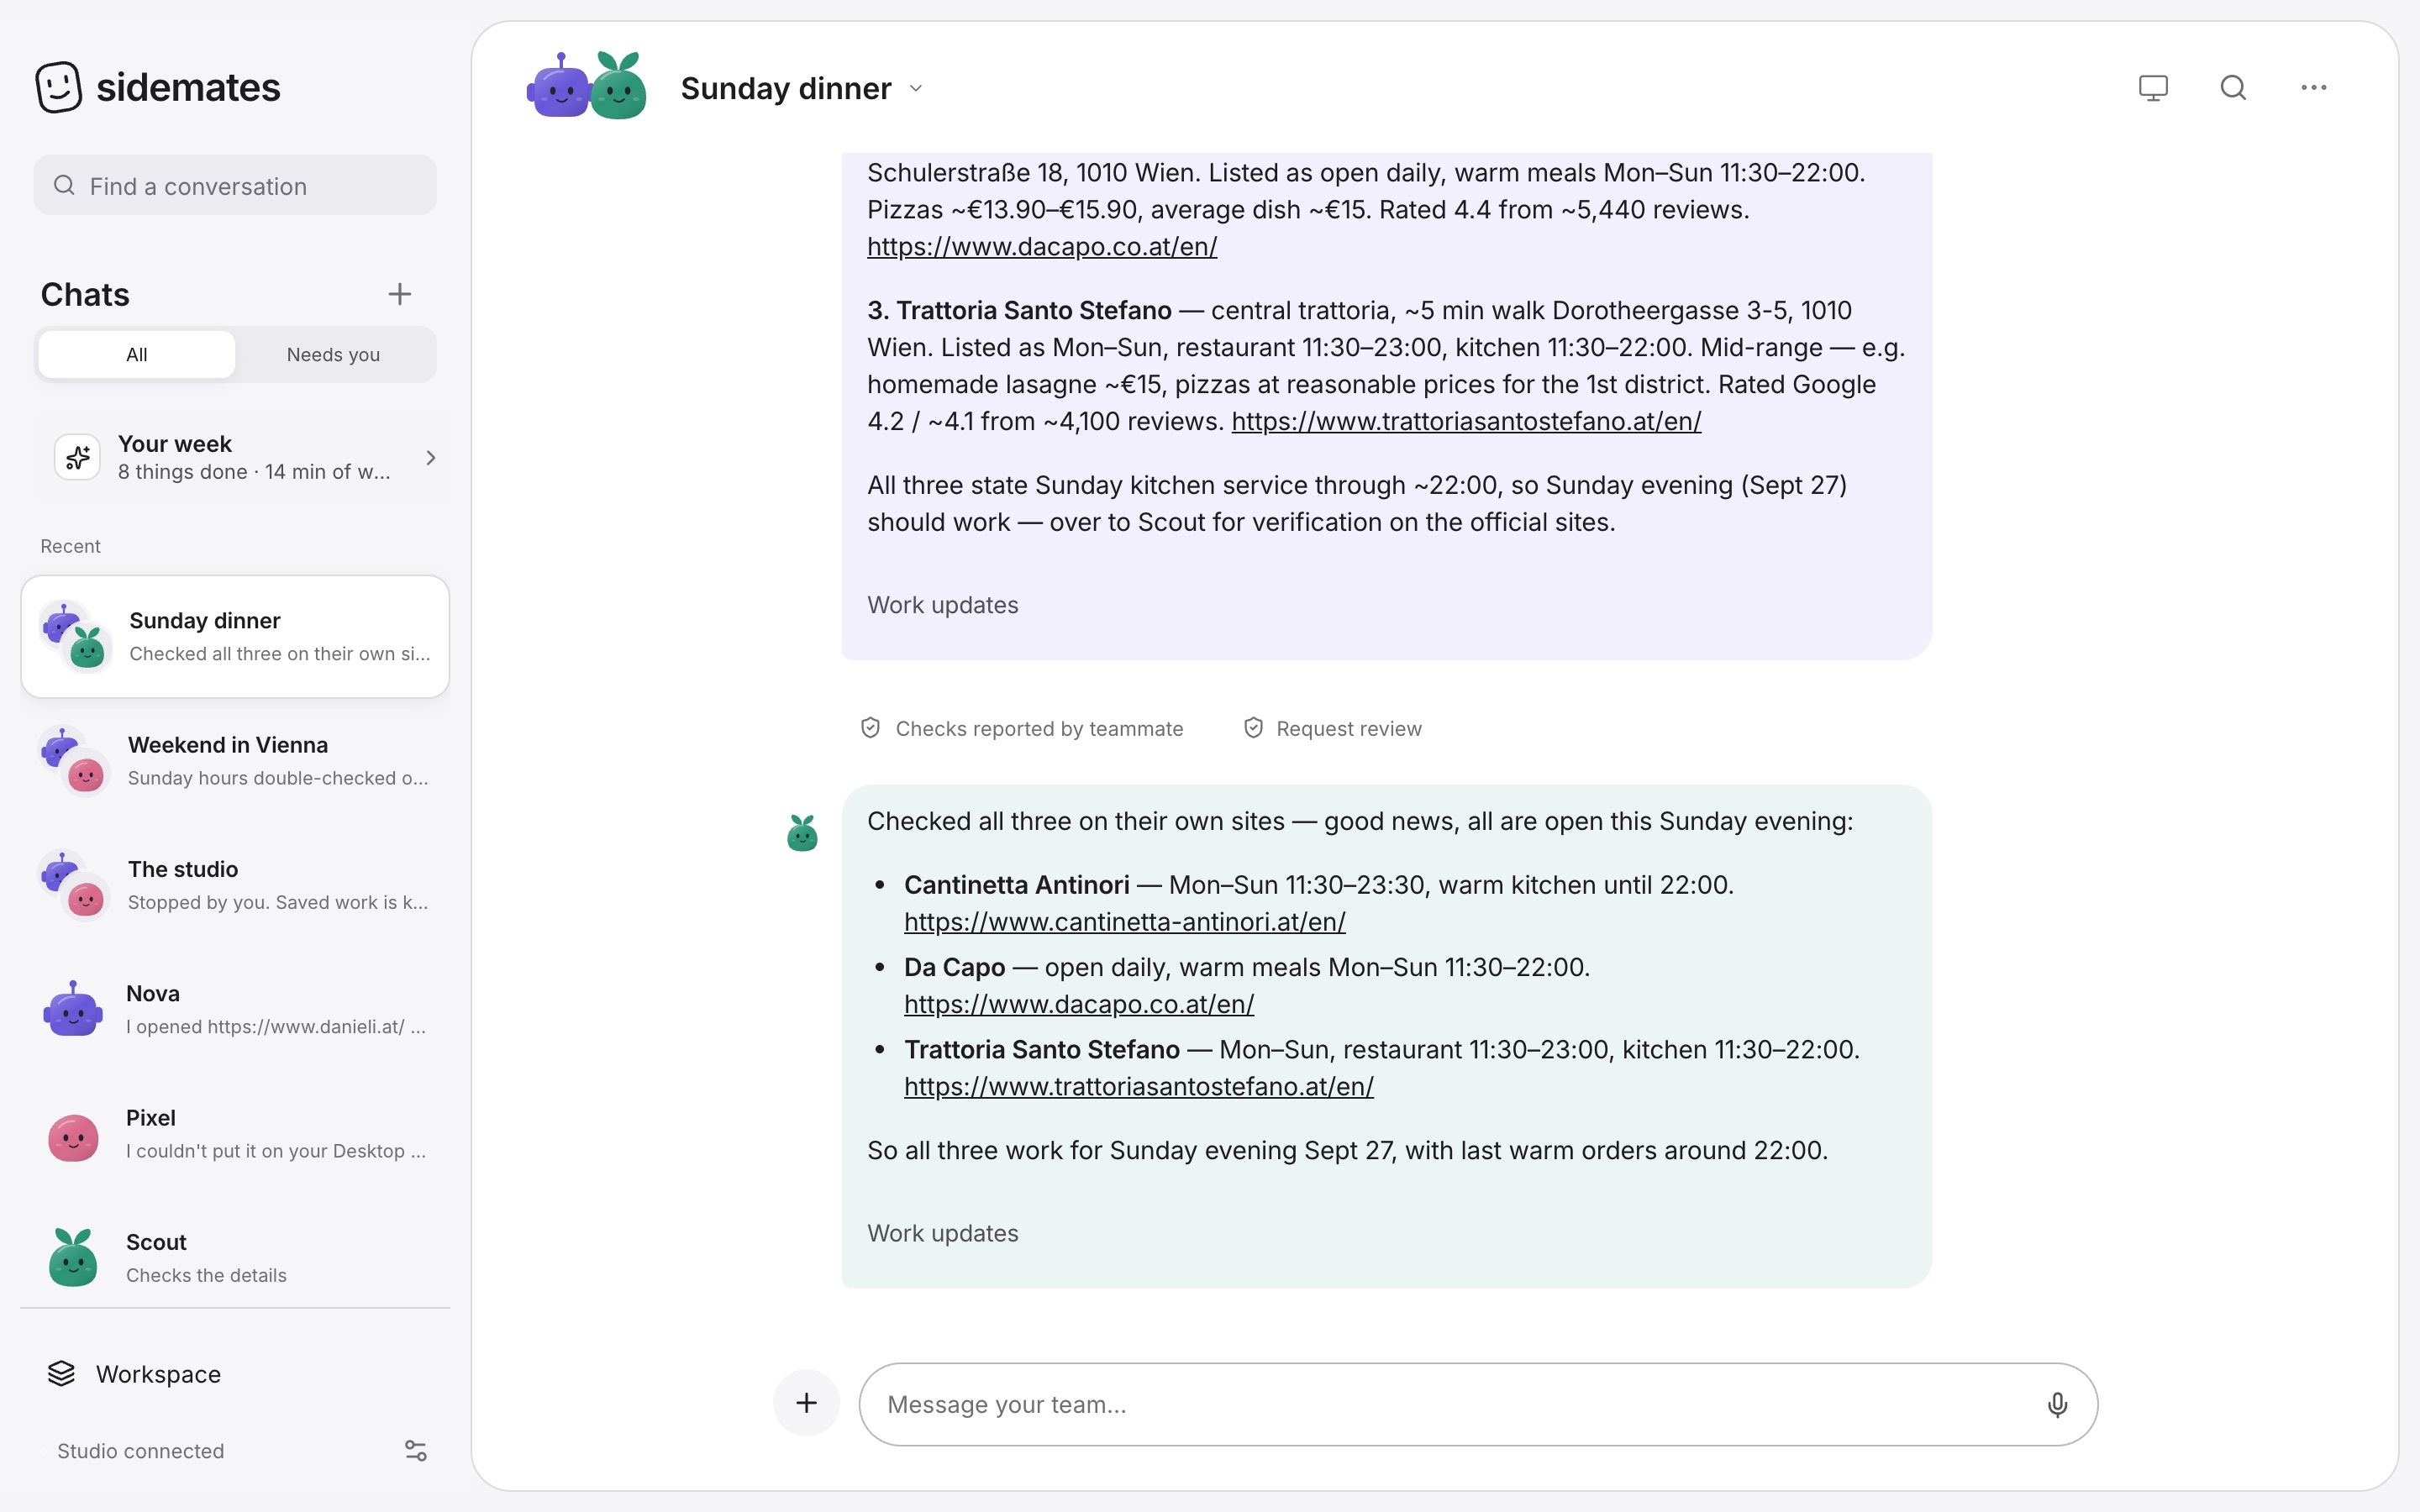This screenshot has width=2420, height=1512.
Task: Open the Weekend in Vienna conversation
Action: (235, 760)
